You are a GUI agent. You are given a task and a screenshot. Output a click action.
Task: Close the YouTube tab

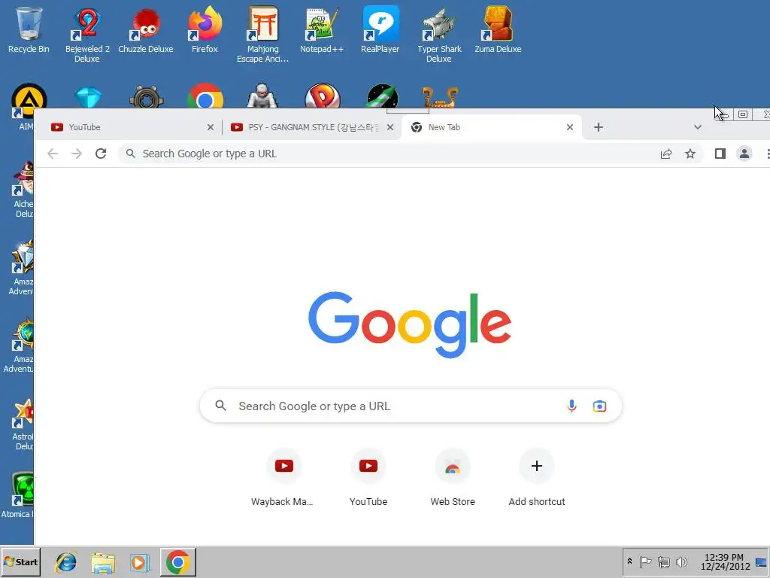click(211, 127)
